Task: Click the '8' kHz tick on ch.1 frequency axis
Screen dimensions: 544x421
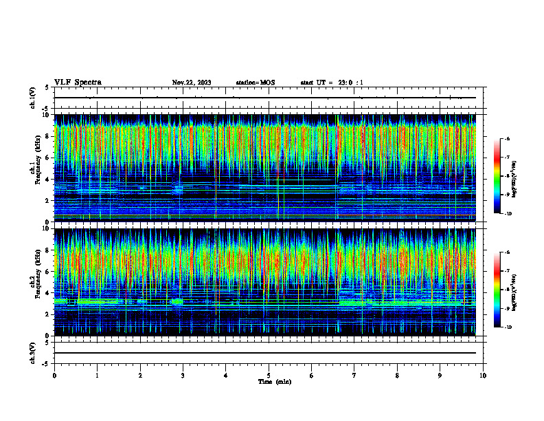Action: pyautogui.click(x=48, y=136)
